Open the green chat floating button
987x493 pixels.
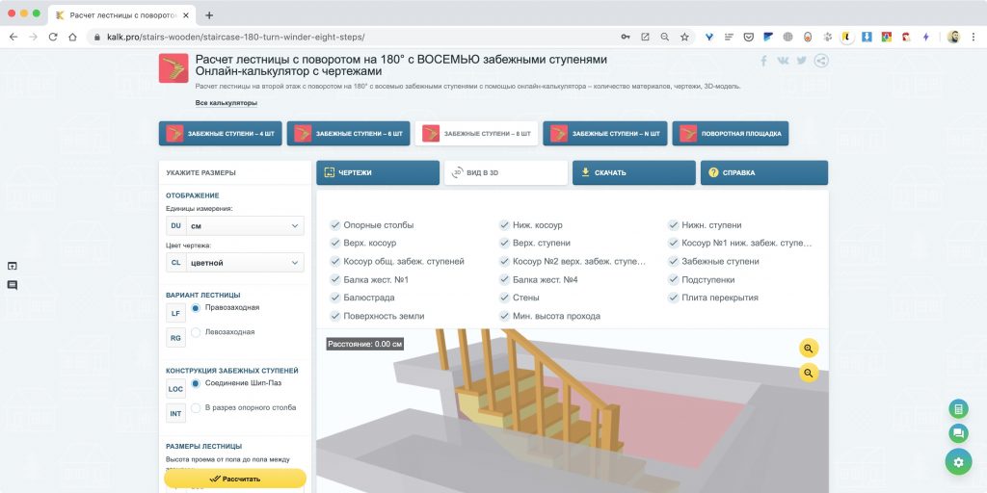coord(958,434)
